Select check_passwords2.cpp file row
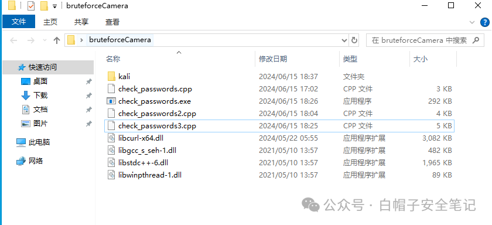The width and height of the screenshot is (492, 225). [279, 113]
